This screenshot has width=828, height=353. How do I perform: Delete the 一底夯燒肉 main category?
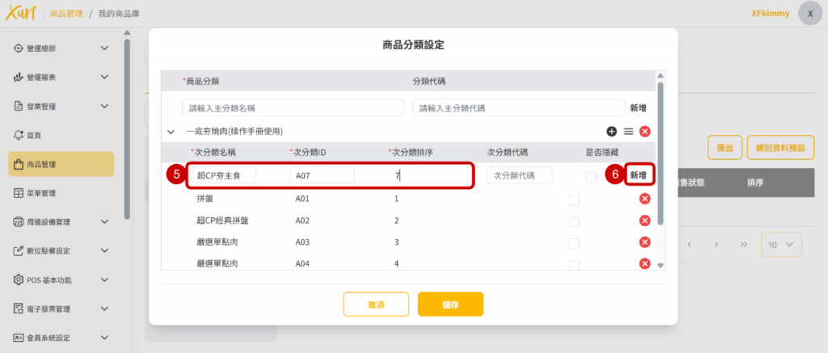coord(644,131)
